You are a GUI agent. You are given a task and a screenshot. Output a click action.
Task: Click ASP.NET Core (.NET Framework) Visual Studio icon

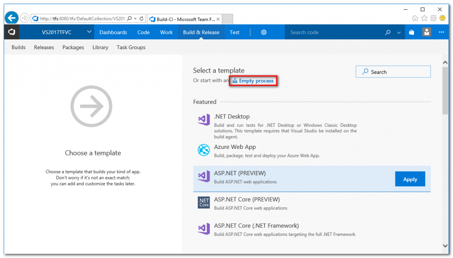(203, 229)
